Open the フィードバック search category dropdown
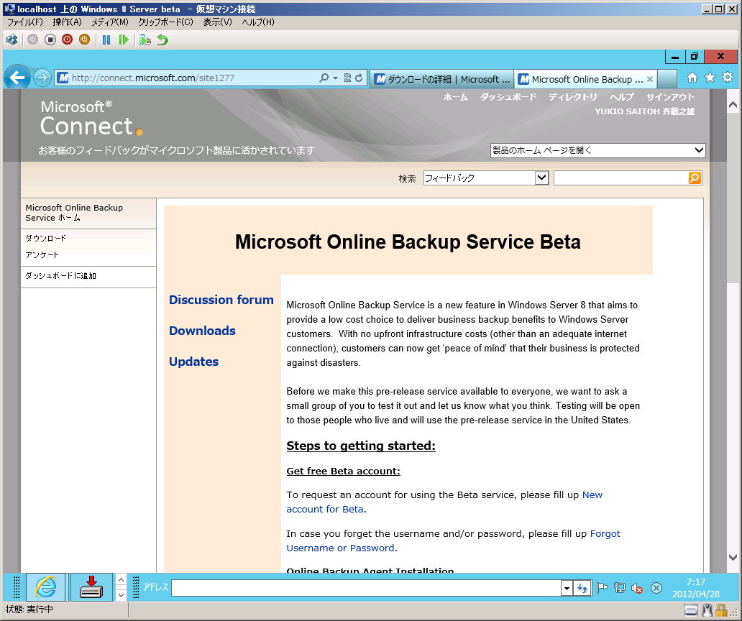The height and width of the screenshot is (621, 742). pos(541,178)
